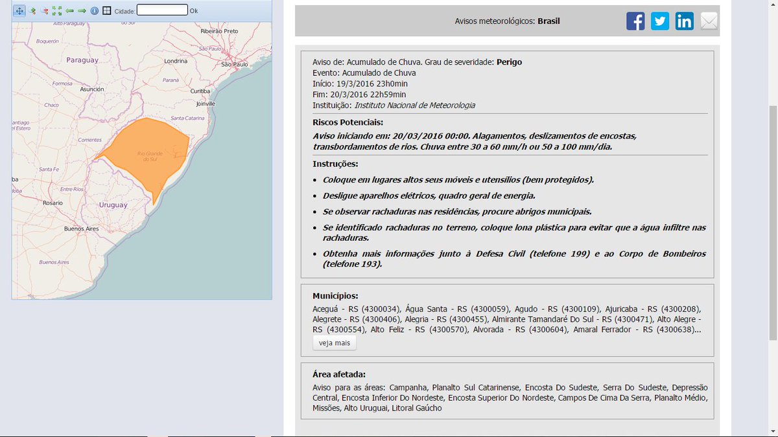Activate the map info tool
This screenshot has width=778, height=437.
pos(95,10)
